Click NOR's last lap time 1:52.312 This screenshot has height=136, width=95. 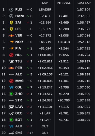point(84,42)
